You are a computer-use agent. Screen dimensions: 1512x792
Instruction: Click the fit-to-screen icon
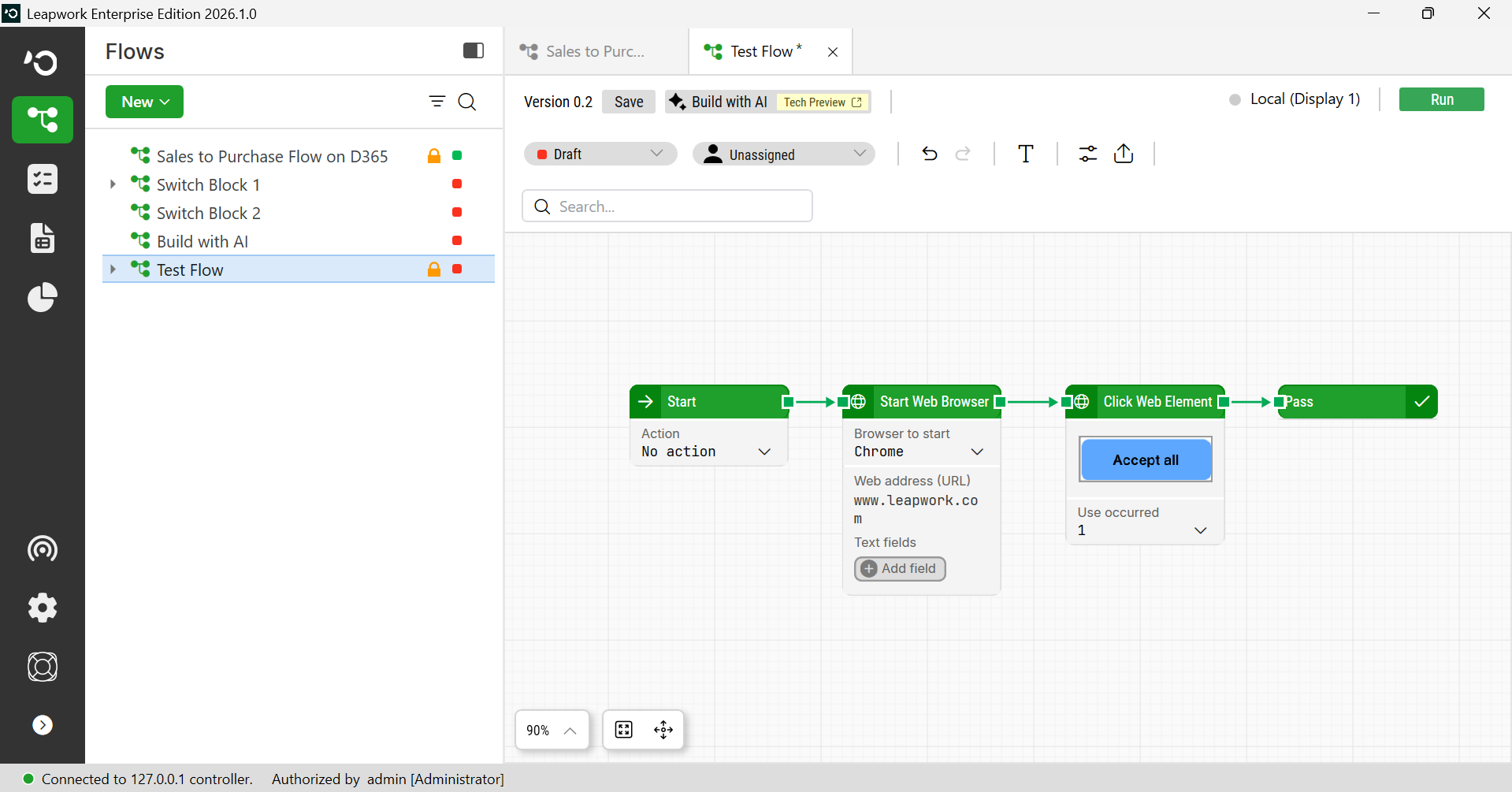(x=624, y=730)
